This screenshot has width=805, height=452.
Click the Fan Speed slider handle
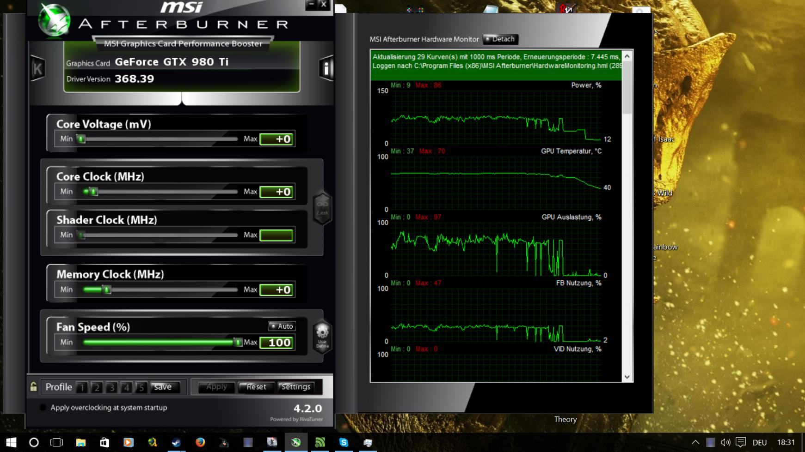[238, 342]
